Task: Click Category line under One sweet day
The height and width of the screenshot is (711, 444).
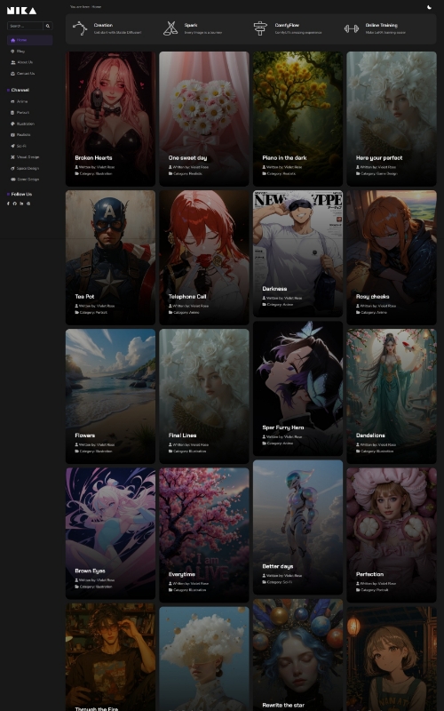Action: click(186, 173)
